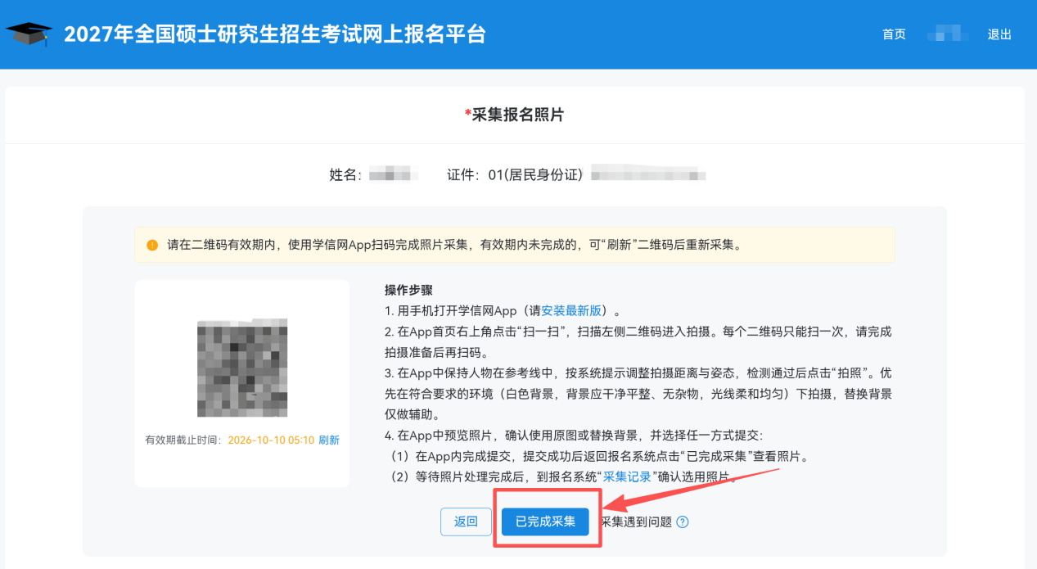The height and width of the screenshot is (569, 1037).
Task: Click the expiry time "2026-10-10 05:10"
Action: click(271, 440)
